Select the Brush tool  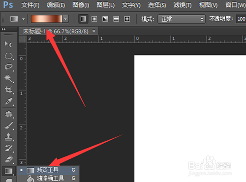coord(8,125)
